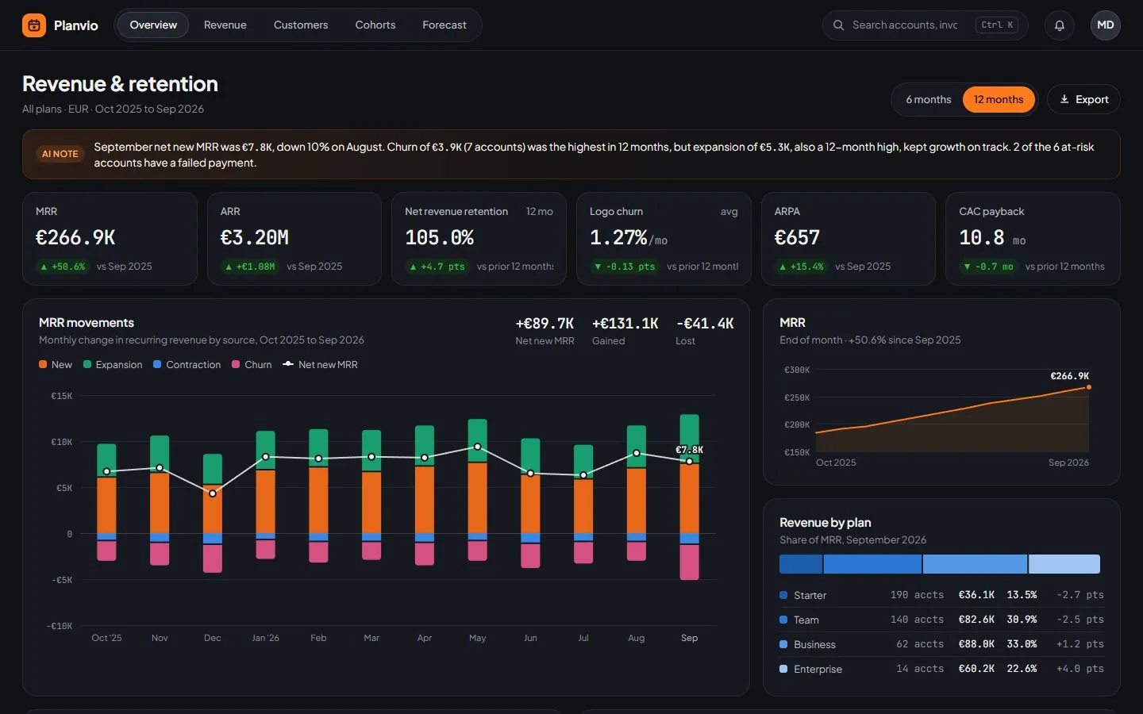Open the MD user avatar menu
Viewport: 1143px width, 714px height.
pos(1106,25)
